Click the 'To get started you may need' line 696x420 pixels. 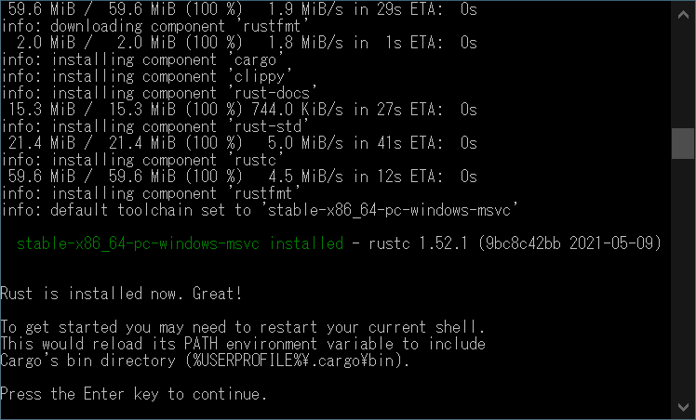[x=242, y=327]
